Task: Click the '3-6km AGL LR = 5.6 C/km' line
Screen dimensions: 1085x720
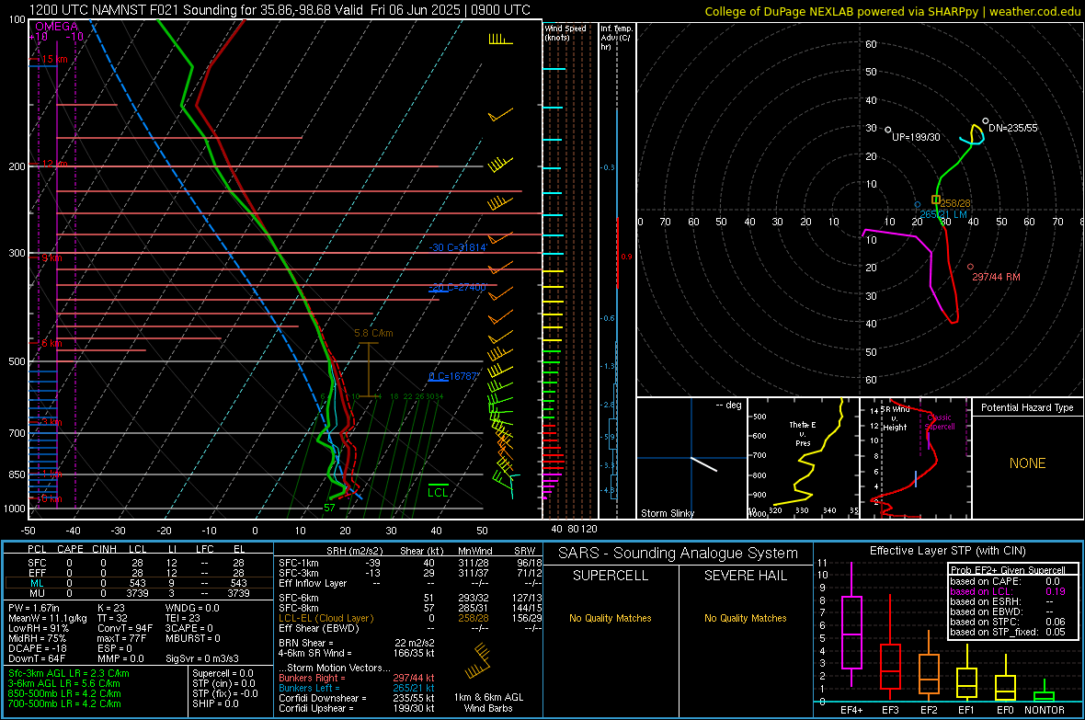Action: [x=64, y=683]
